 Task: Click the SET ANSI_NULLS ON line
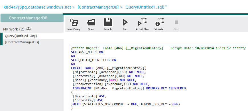click(x=87, y=52)
